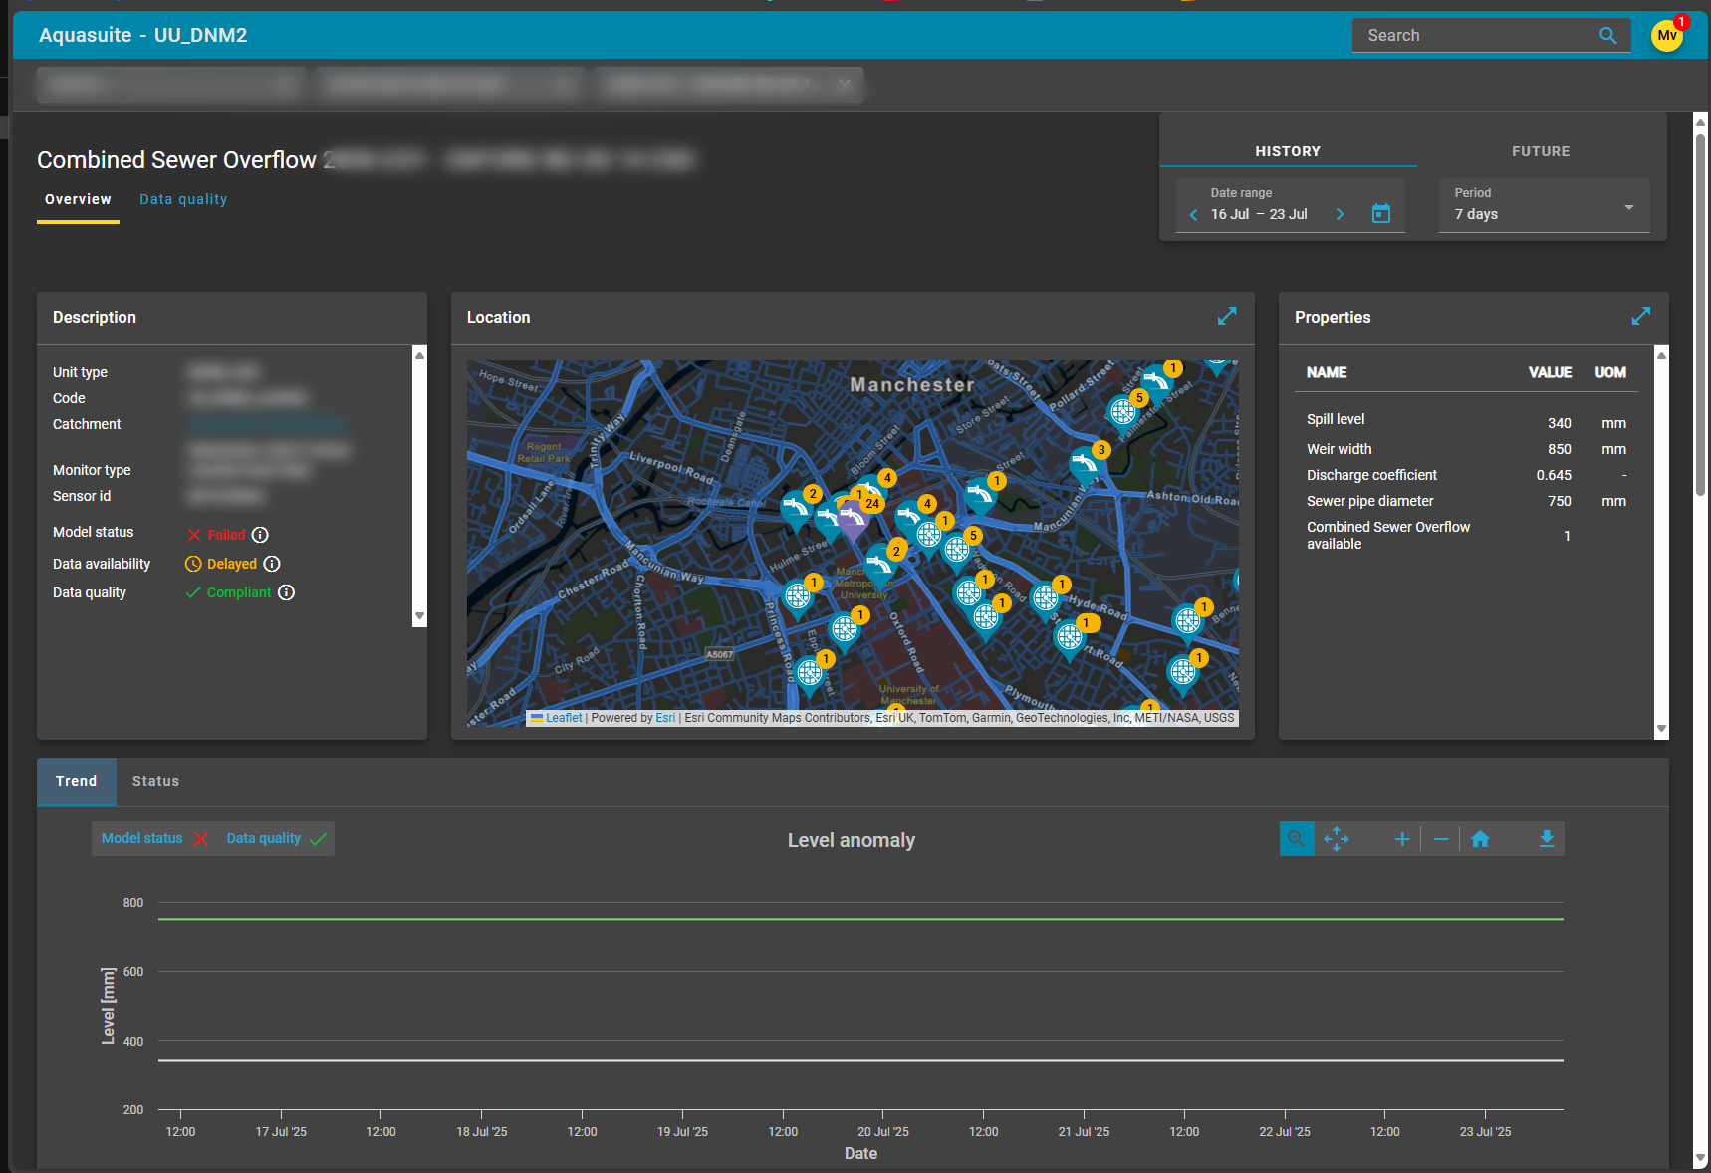
Task: Advance to the next date range
Action: coord(1340,215)
